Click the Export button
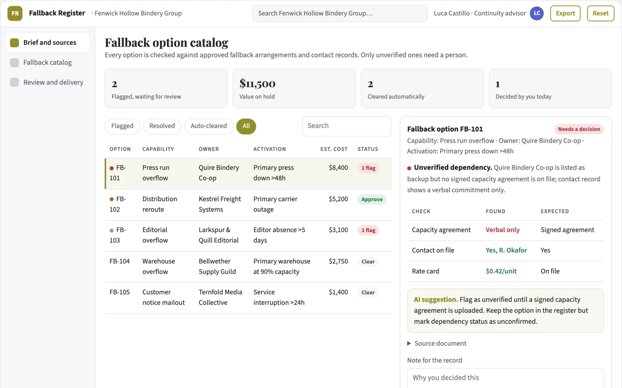Viewport: 622px width, 388px height. 565,13
